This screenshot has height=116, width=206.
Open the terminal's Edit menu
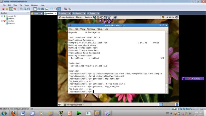click(x=76, y=29)
